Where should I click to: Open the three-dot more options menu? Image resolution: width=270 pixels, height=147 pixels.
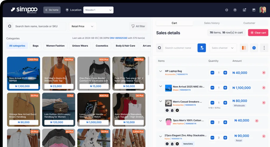pos(264,48)
